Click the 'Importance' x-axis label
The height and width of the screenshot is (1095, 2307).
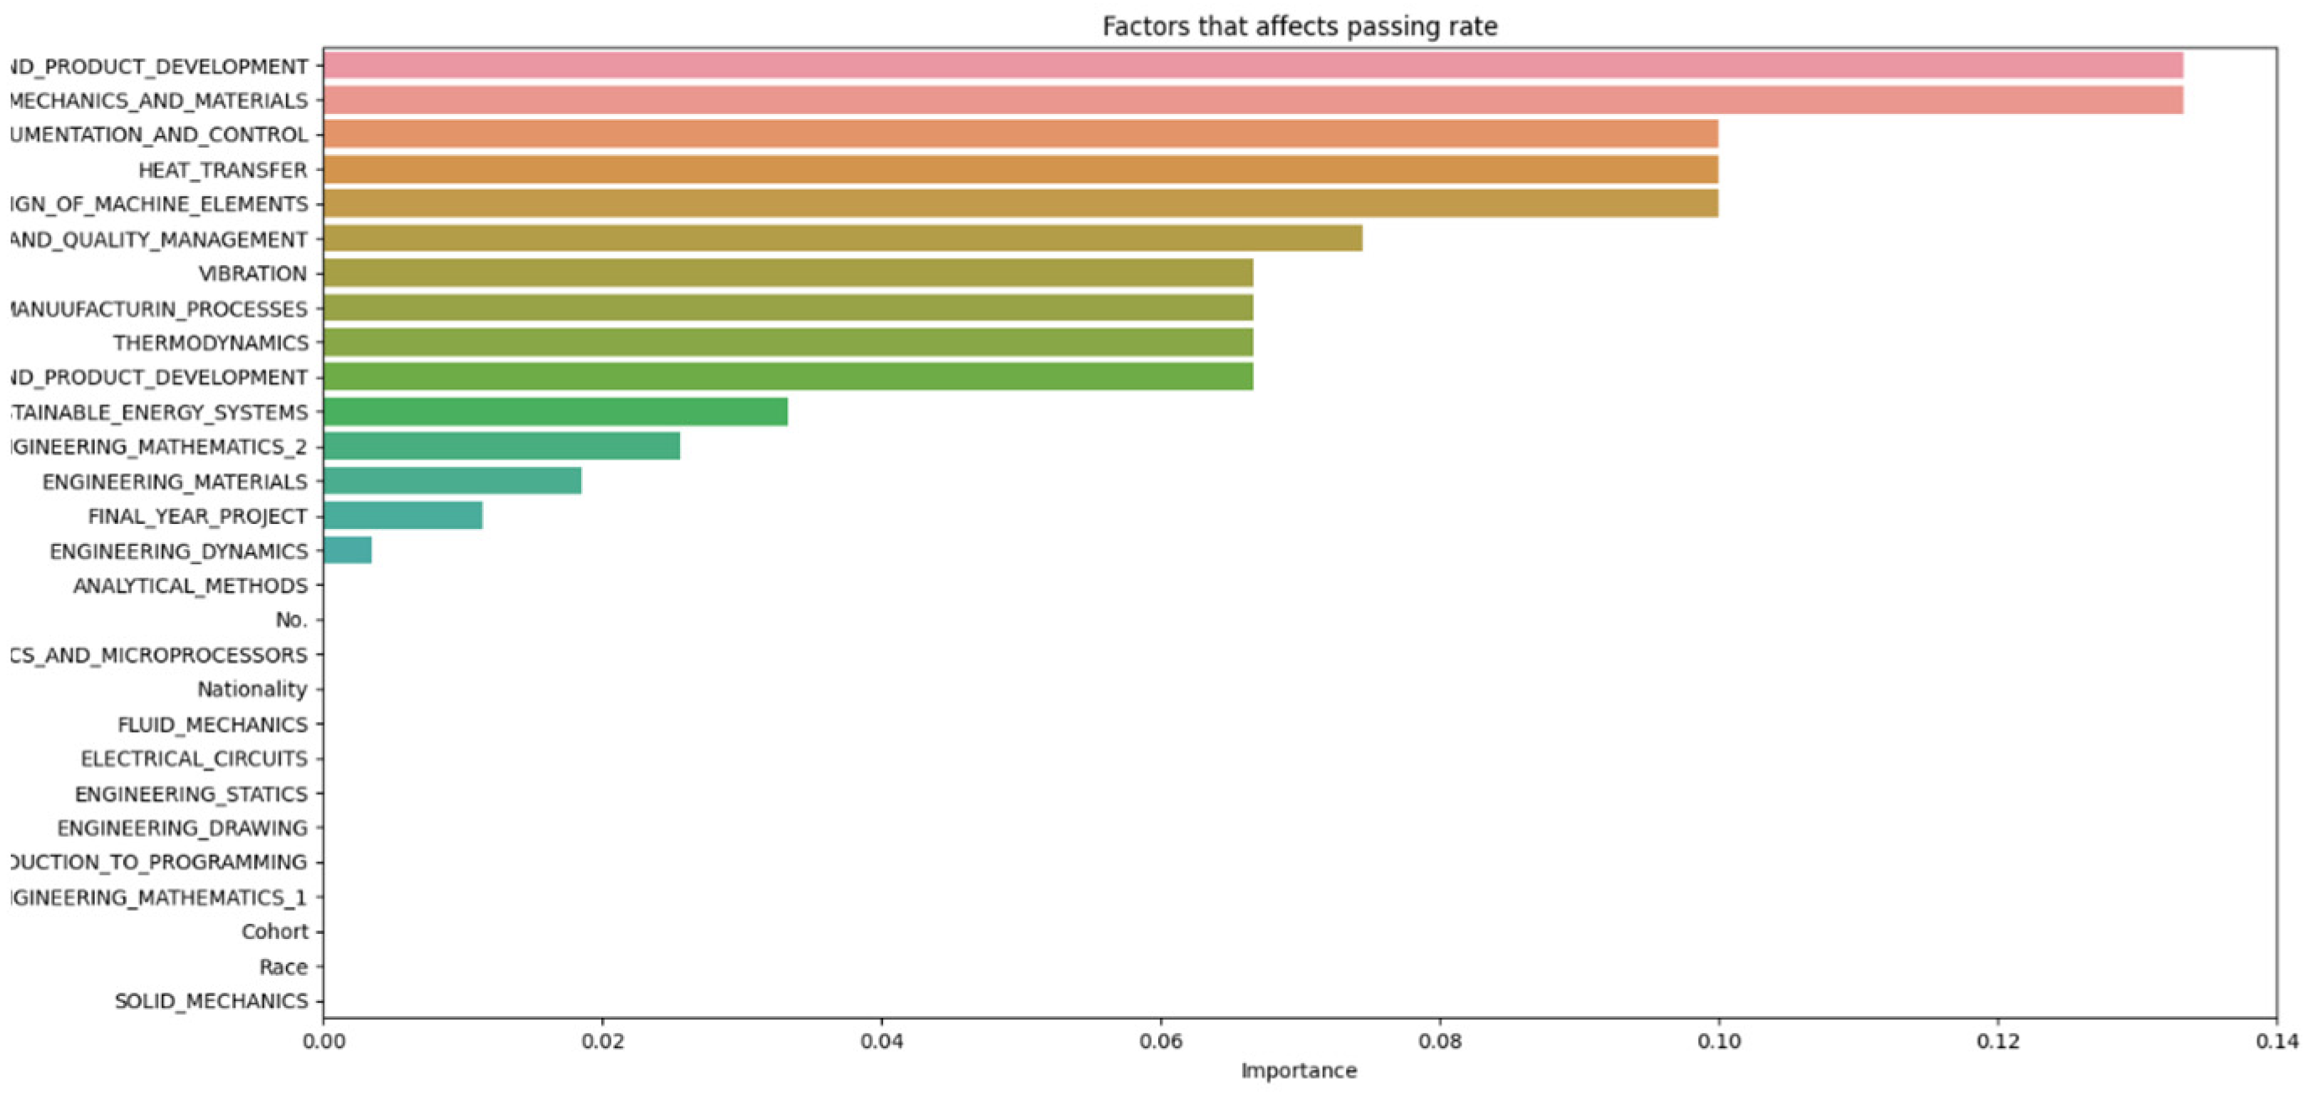pyautogui.click(x=1299, y=1071)
